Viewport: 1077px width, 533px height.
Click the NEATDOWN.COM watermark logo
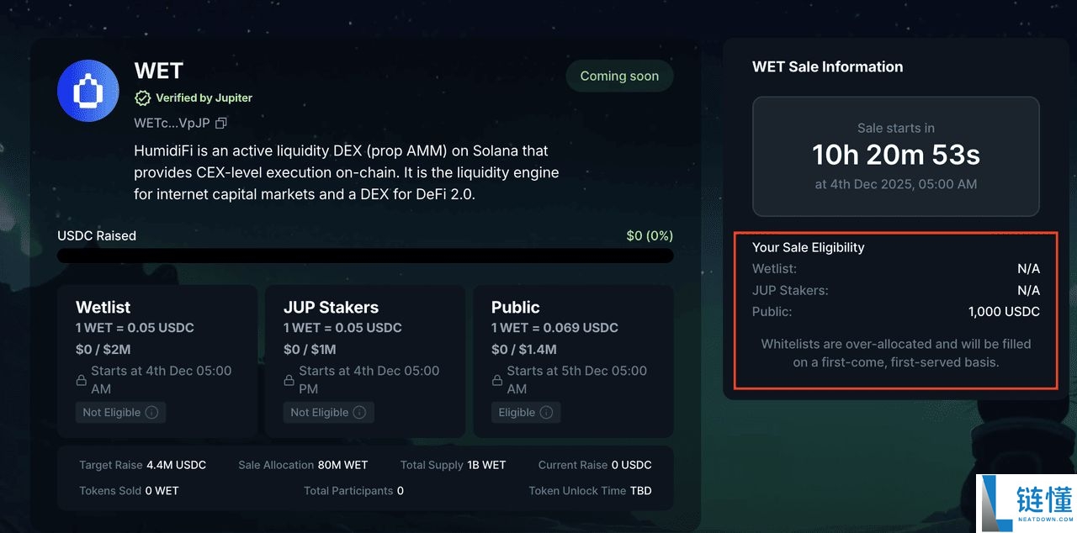1027,503
